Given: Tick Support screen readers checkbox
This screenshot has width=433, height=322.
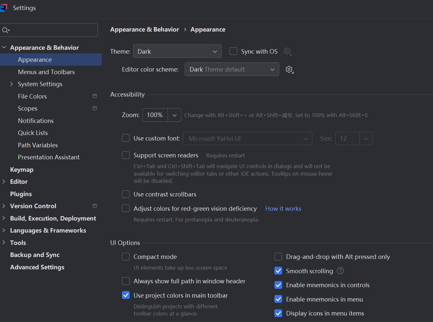Looking at the screenshot, I should point(126,155).
